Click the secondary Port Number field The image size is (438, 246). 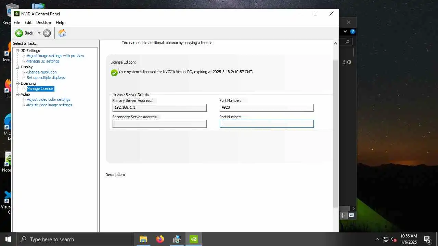pos(267,124)
